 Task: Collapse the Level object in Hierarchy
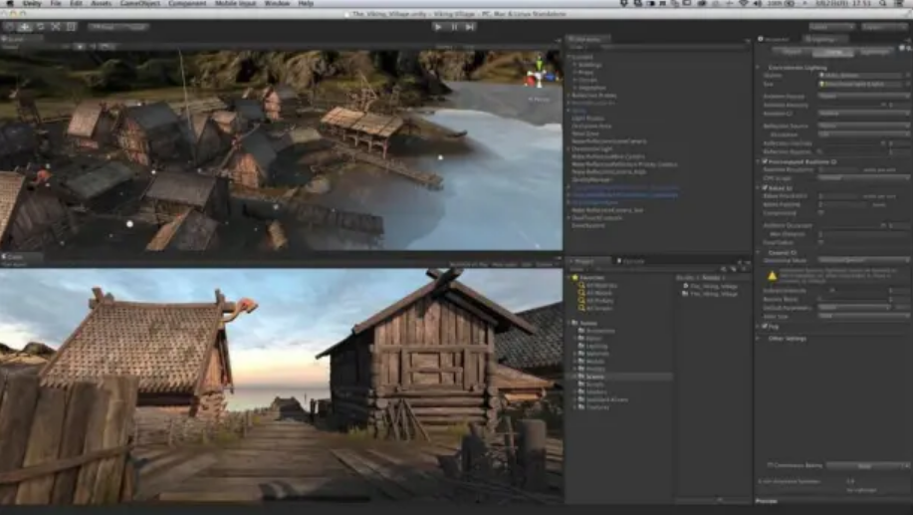pos(569,57)
